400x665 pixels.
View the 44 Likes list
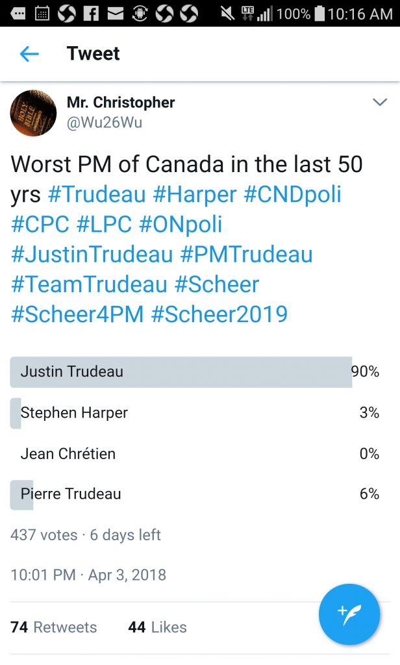[x=157, y=627]
